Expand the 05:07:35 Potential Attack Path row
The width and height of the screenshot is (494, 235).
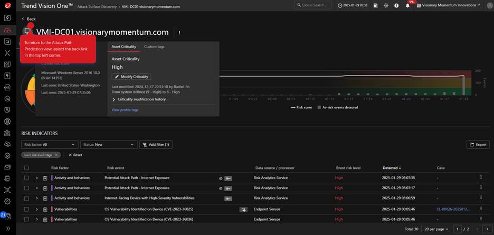coord(36,178)
